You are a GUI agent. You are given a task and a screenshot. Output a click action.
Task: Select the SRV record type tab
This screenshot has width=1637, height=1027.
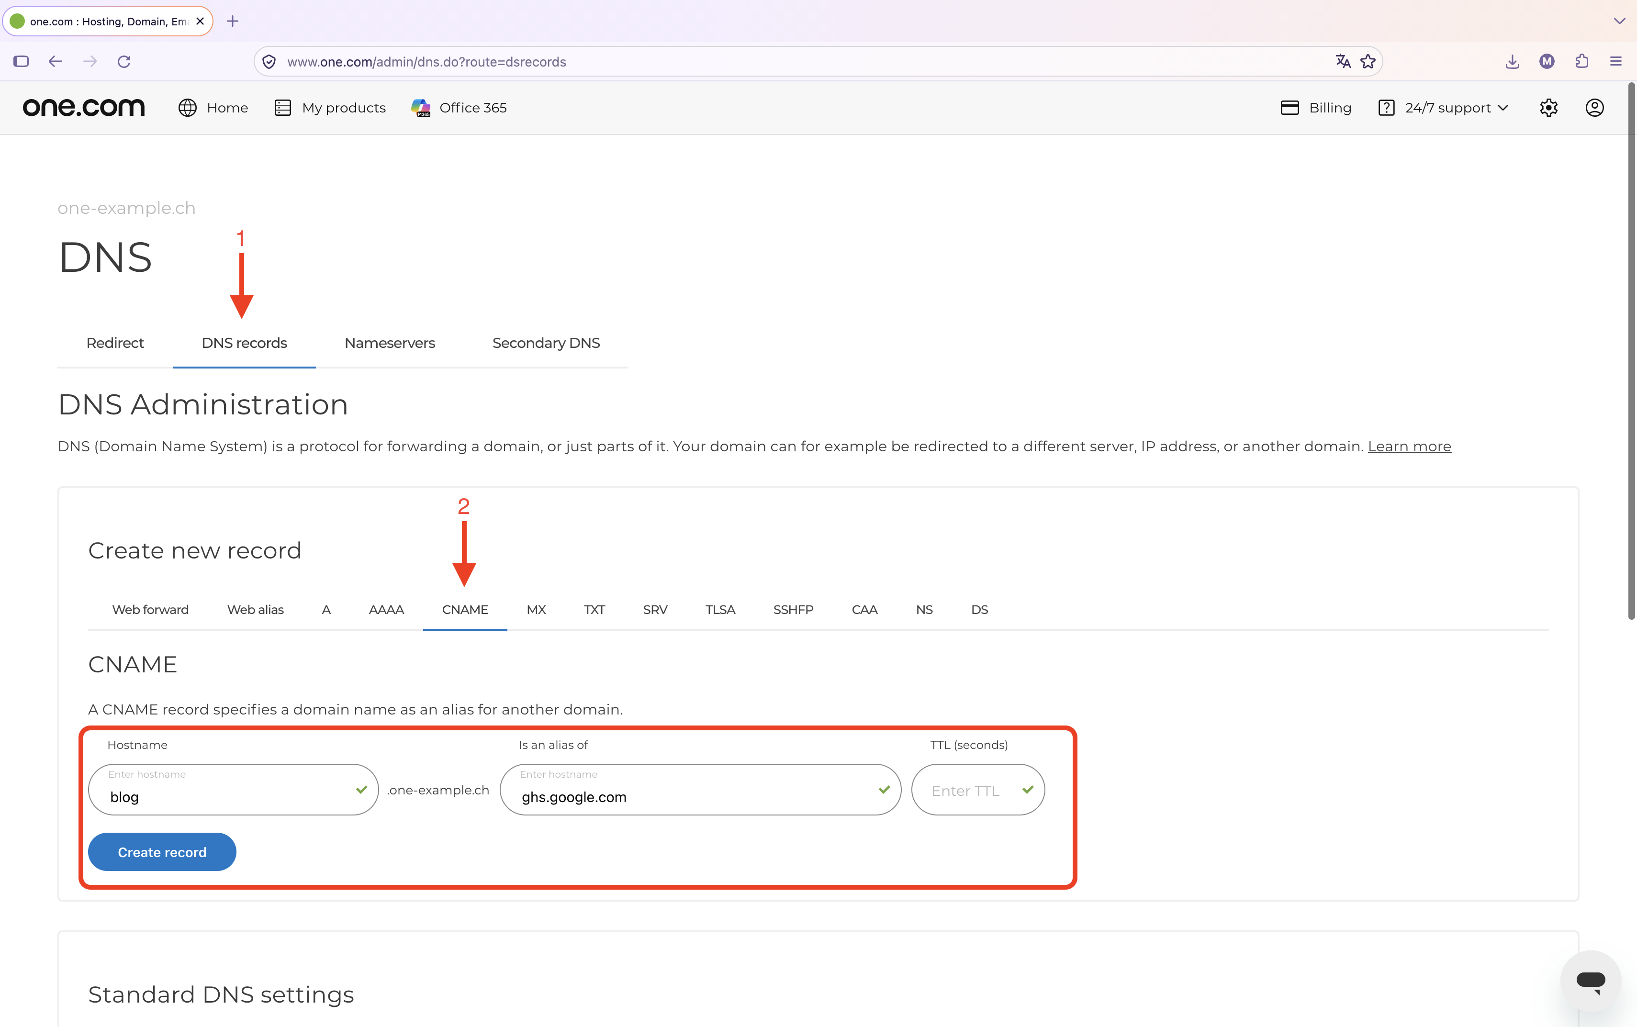click(x=655, y=609)
